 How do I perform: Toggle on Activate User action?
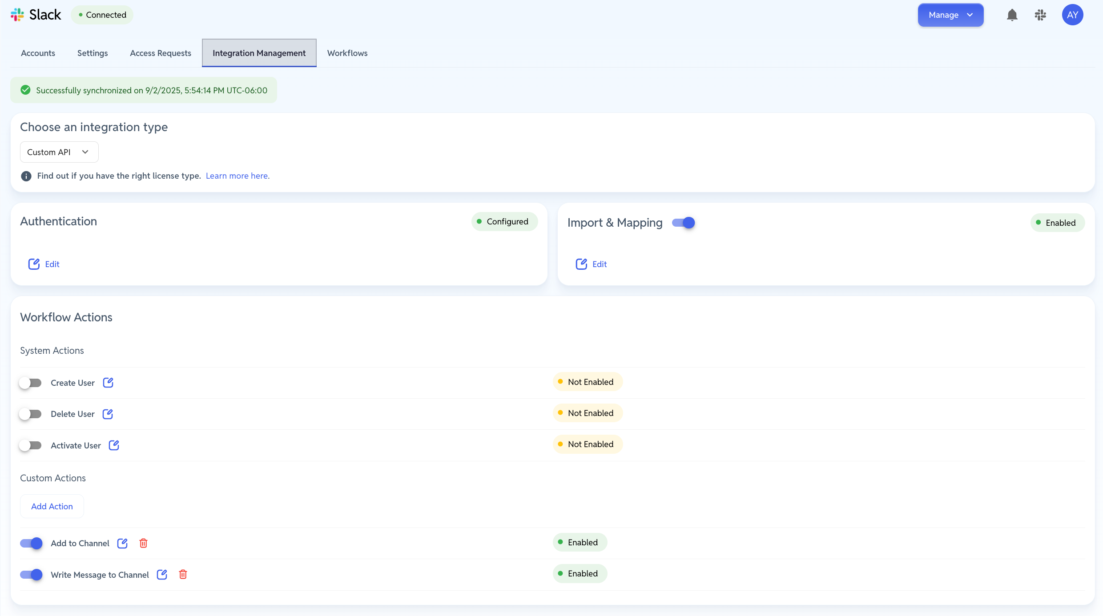(x=30, y=445)
